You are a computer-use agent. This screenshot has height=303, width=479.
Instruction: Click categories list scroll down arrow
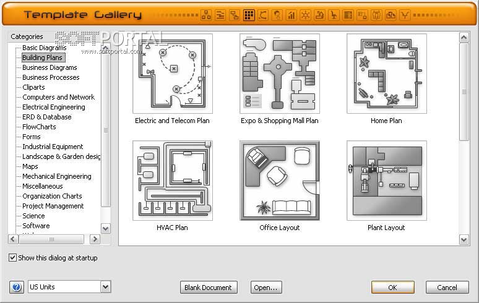[106, 229]
